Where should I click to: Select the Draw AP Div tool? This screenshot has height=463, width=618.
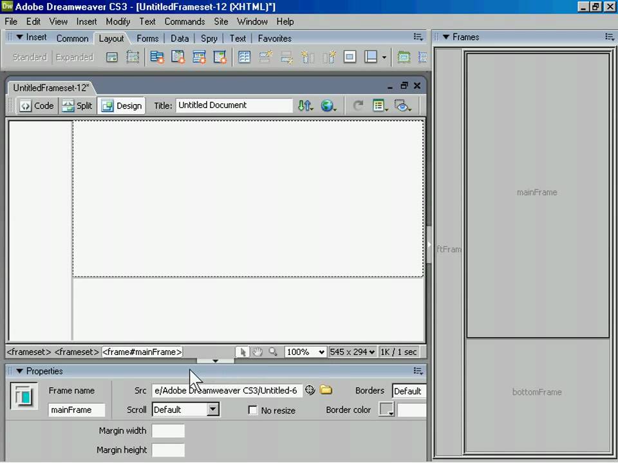(x=133, y=57)
